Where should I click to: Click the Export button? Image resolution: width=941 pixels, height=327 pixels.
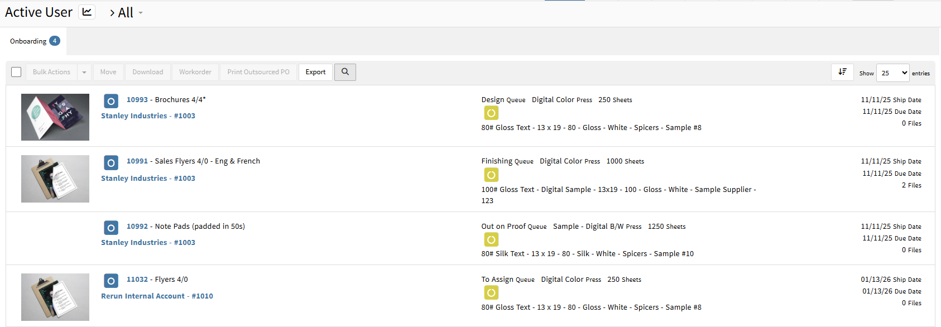click(315, 72)
